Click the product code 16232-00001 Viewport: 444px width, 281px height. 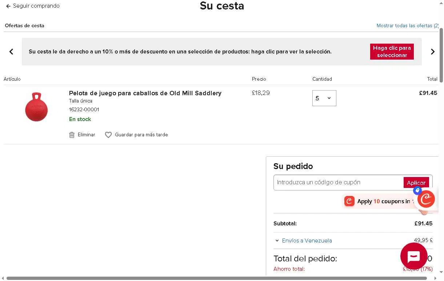(84, 109)
